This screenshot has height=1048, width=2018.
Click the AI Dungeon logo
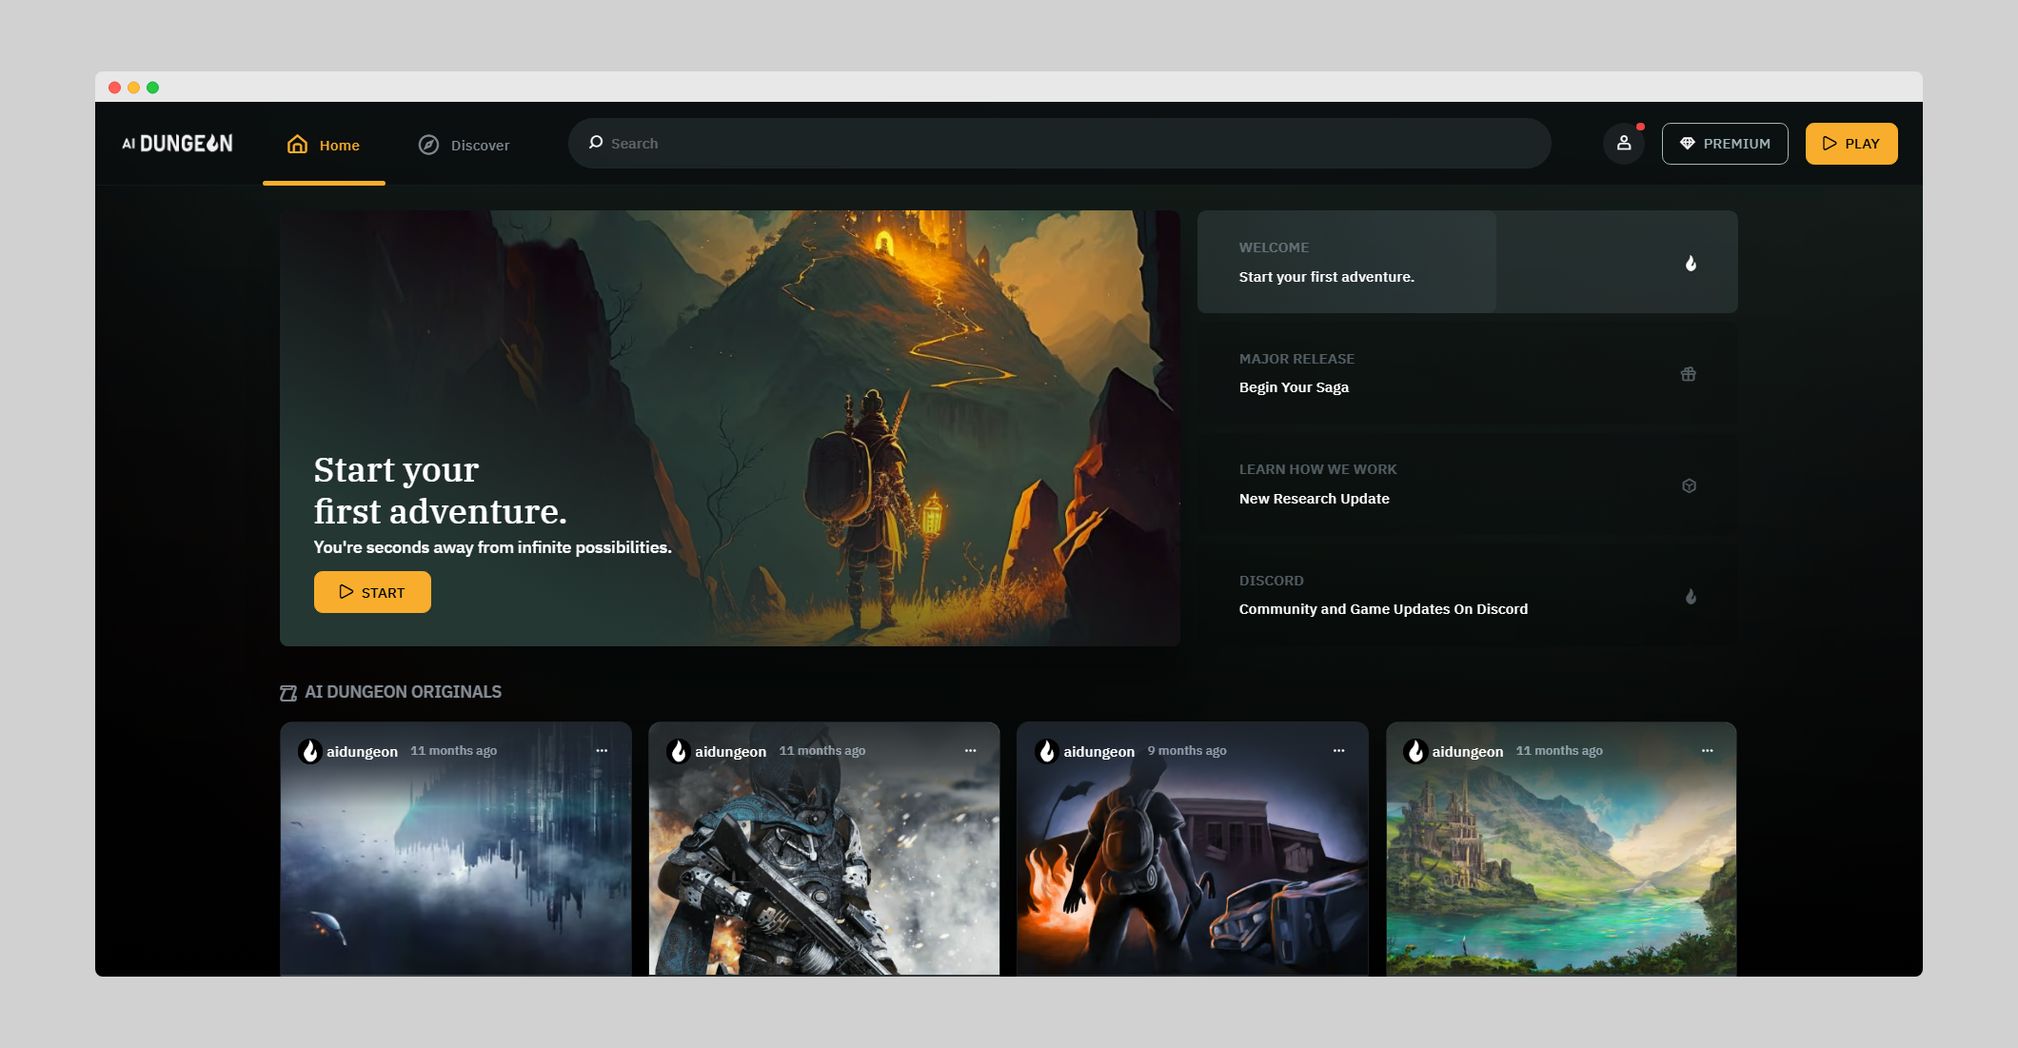point(177,144)
